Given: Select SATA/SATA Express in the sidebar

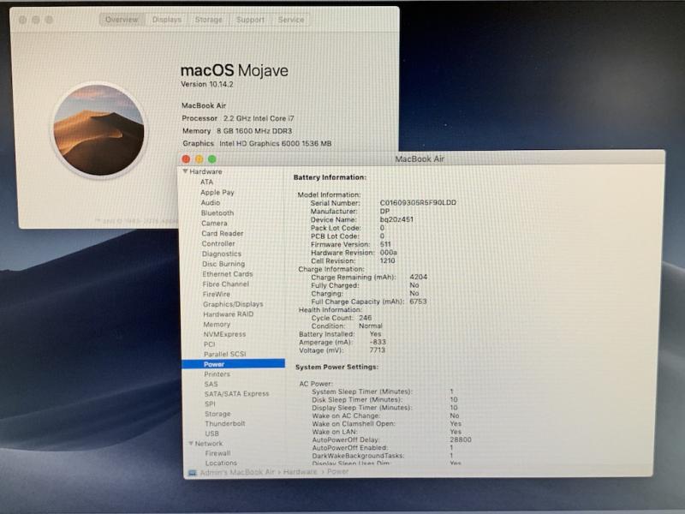Looking at the screenshot, I should [237, 393].
